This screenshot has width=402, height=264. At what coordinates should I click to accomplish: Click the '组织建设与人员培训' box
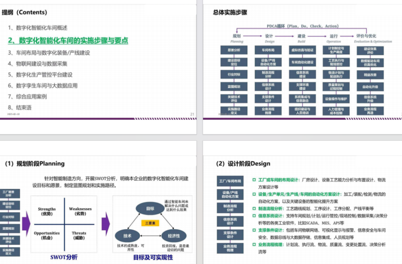pyautogui.click(x=302, y=111)
